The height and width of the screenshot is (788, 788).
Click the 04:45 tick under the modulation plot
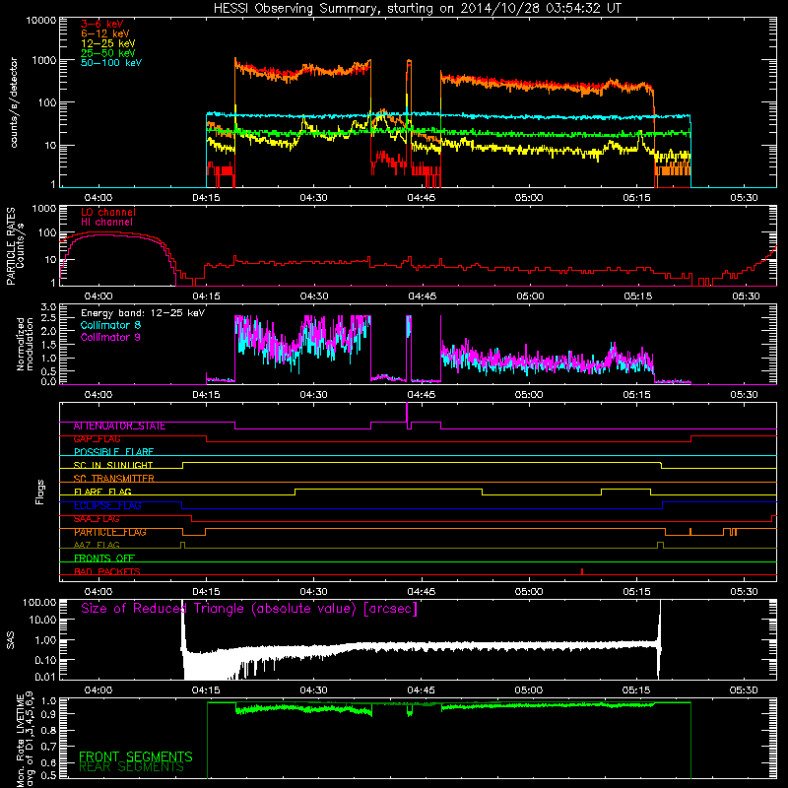pyautogui.click(x=422, y=395)
